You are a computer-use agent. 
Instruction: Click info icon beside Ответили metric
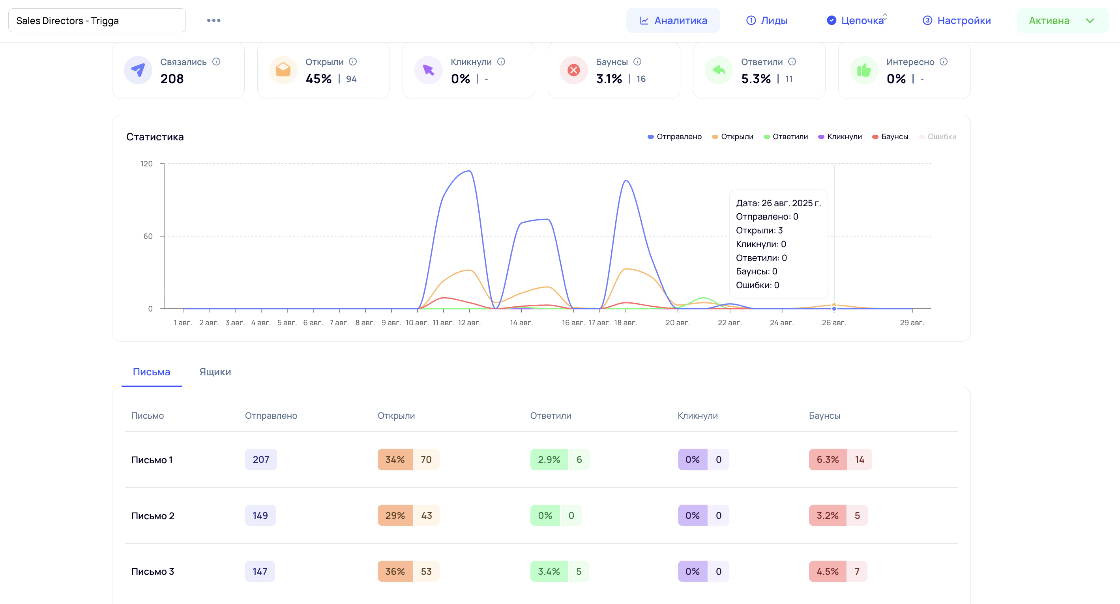[792, 62]
